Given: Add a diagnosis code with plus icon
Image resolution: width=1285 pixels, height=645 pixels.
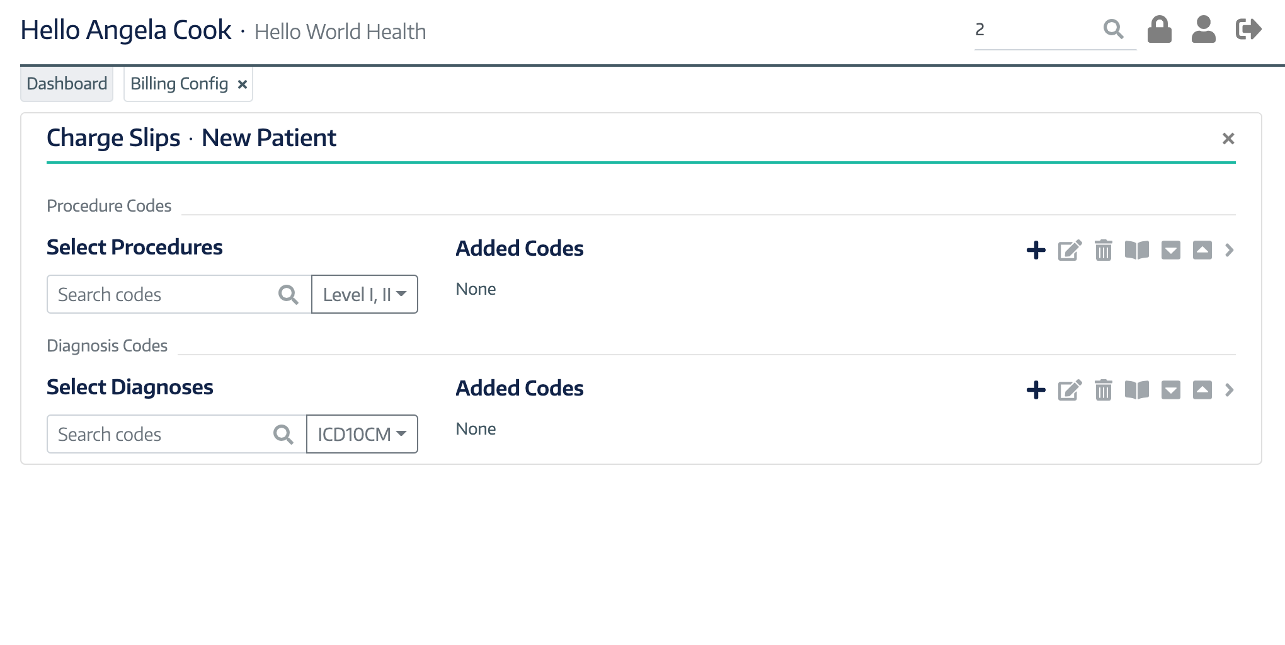Looking at the screenshot, I should point(1036,390).
